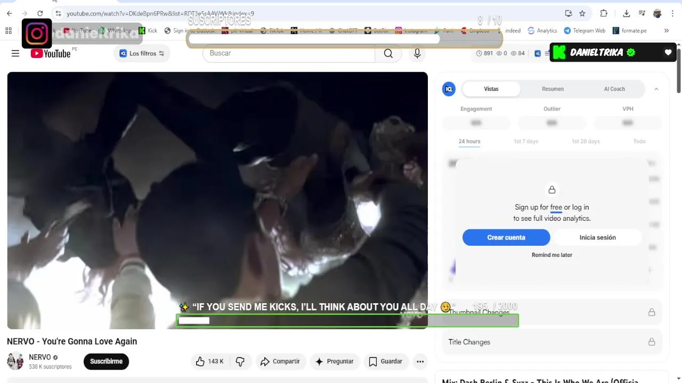
Task: Click the VPH metric label
Action: 628,109
